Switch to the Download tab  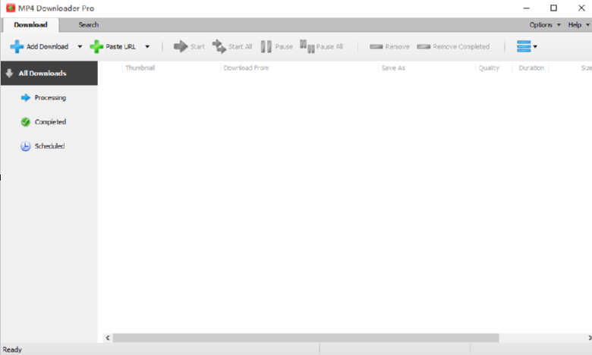click(30, 25)
